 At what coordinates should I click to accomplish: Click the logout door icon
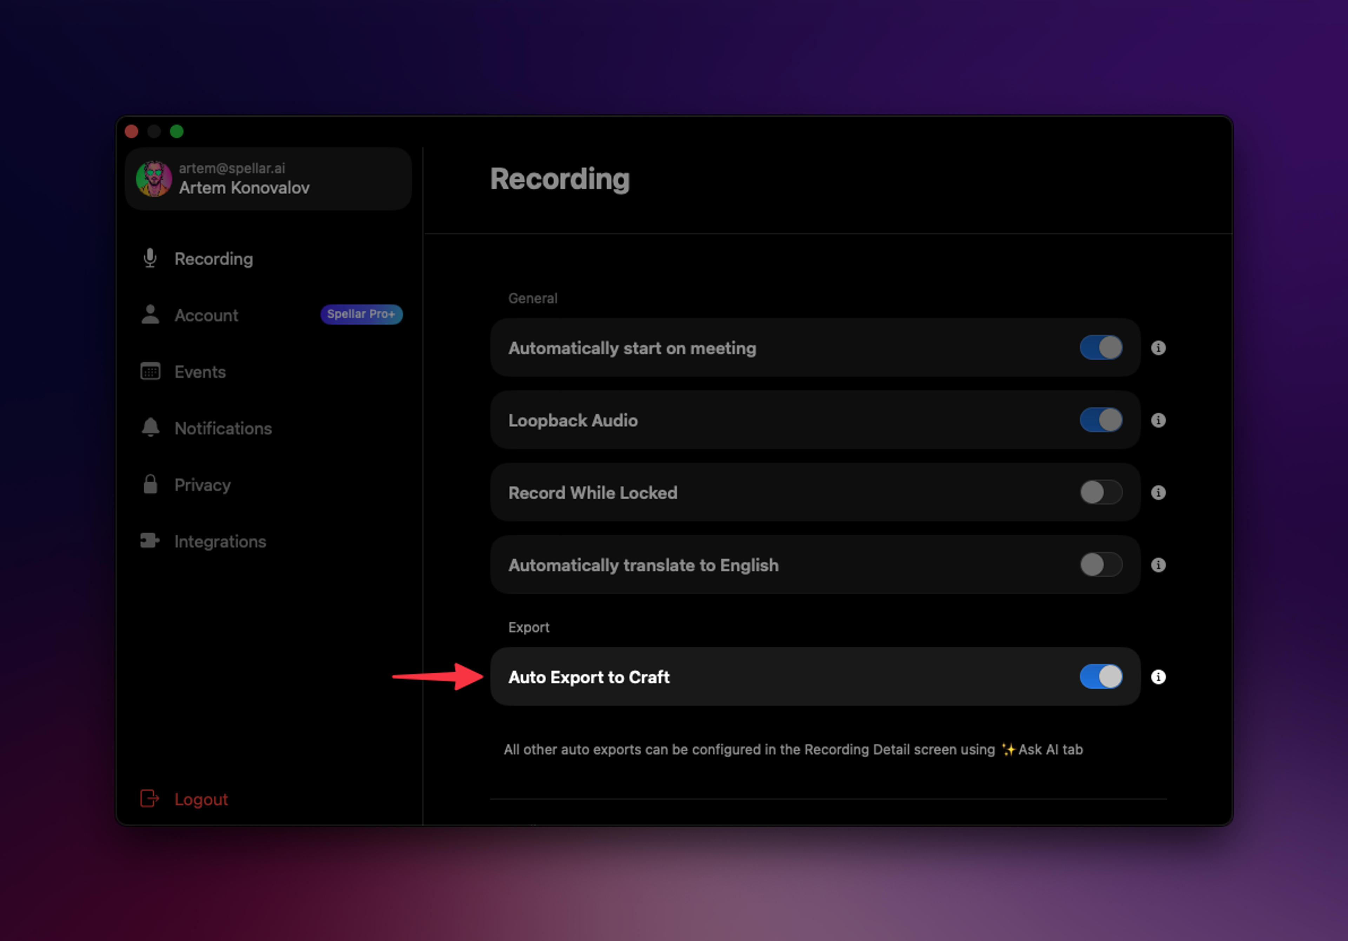[x=150, y=799]
